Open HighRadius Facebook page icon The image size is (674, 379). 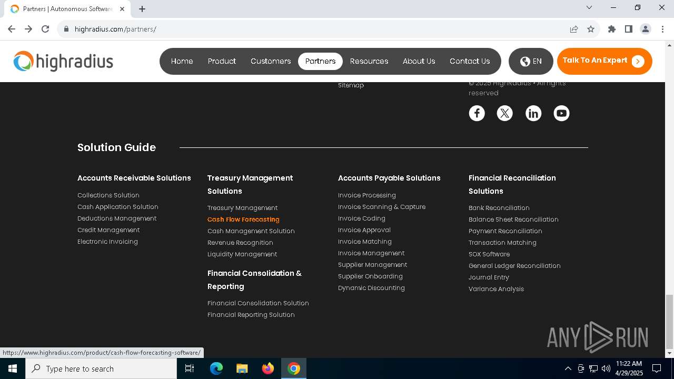pos(477,113)
